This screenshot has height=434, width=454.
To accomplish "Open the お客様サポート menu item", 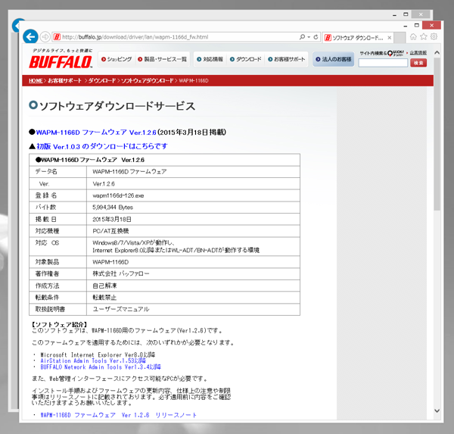I will 286,59.
